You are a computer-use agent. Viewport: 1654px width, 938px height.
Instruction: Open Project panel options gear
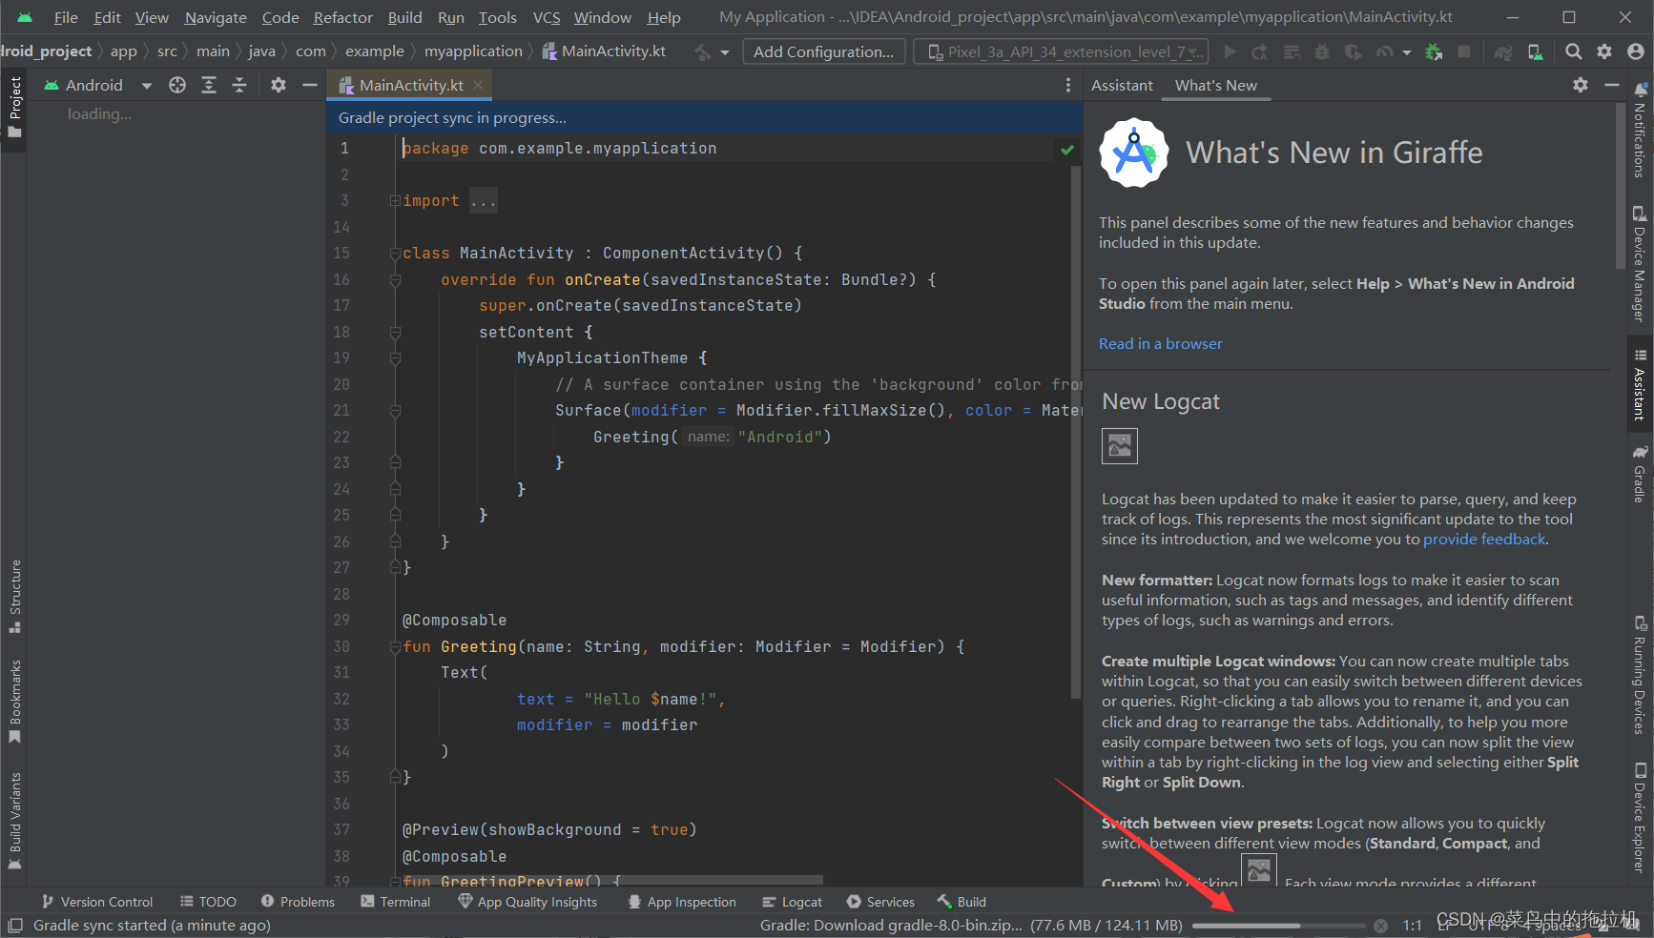point(279,86)
